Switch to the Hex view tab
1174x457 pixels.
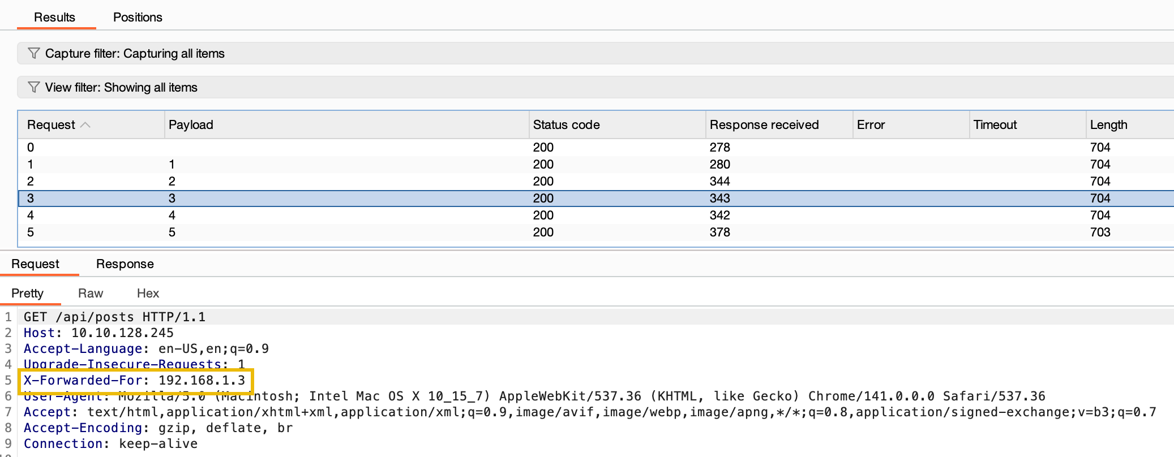[x=148, y=293]
